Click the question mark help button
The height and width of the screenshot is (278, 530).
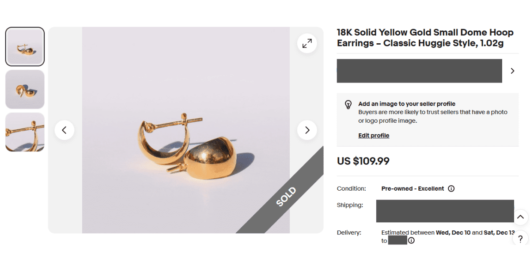[520, 239]
